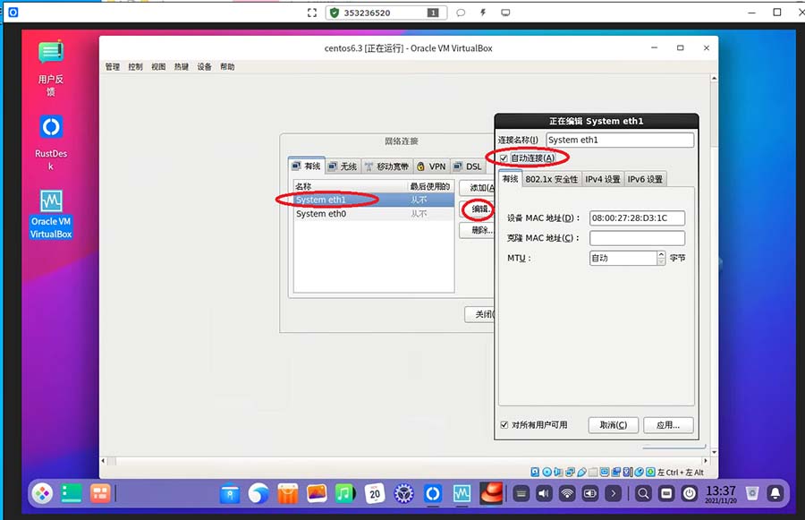Screen dimensions: 805x520
Task: Open the music player dock icon
Action: coord(345,494)
